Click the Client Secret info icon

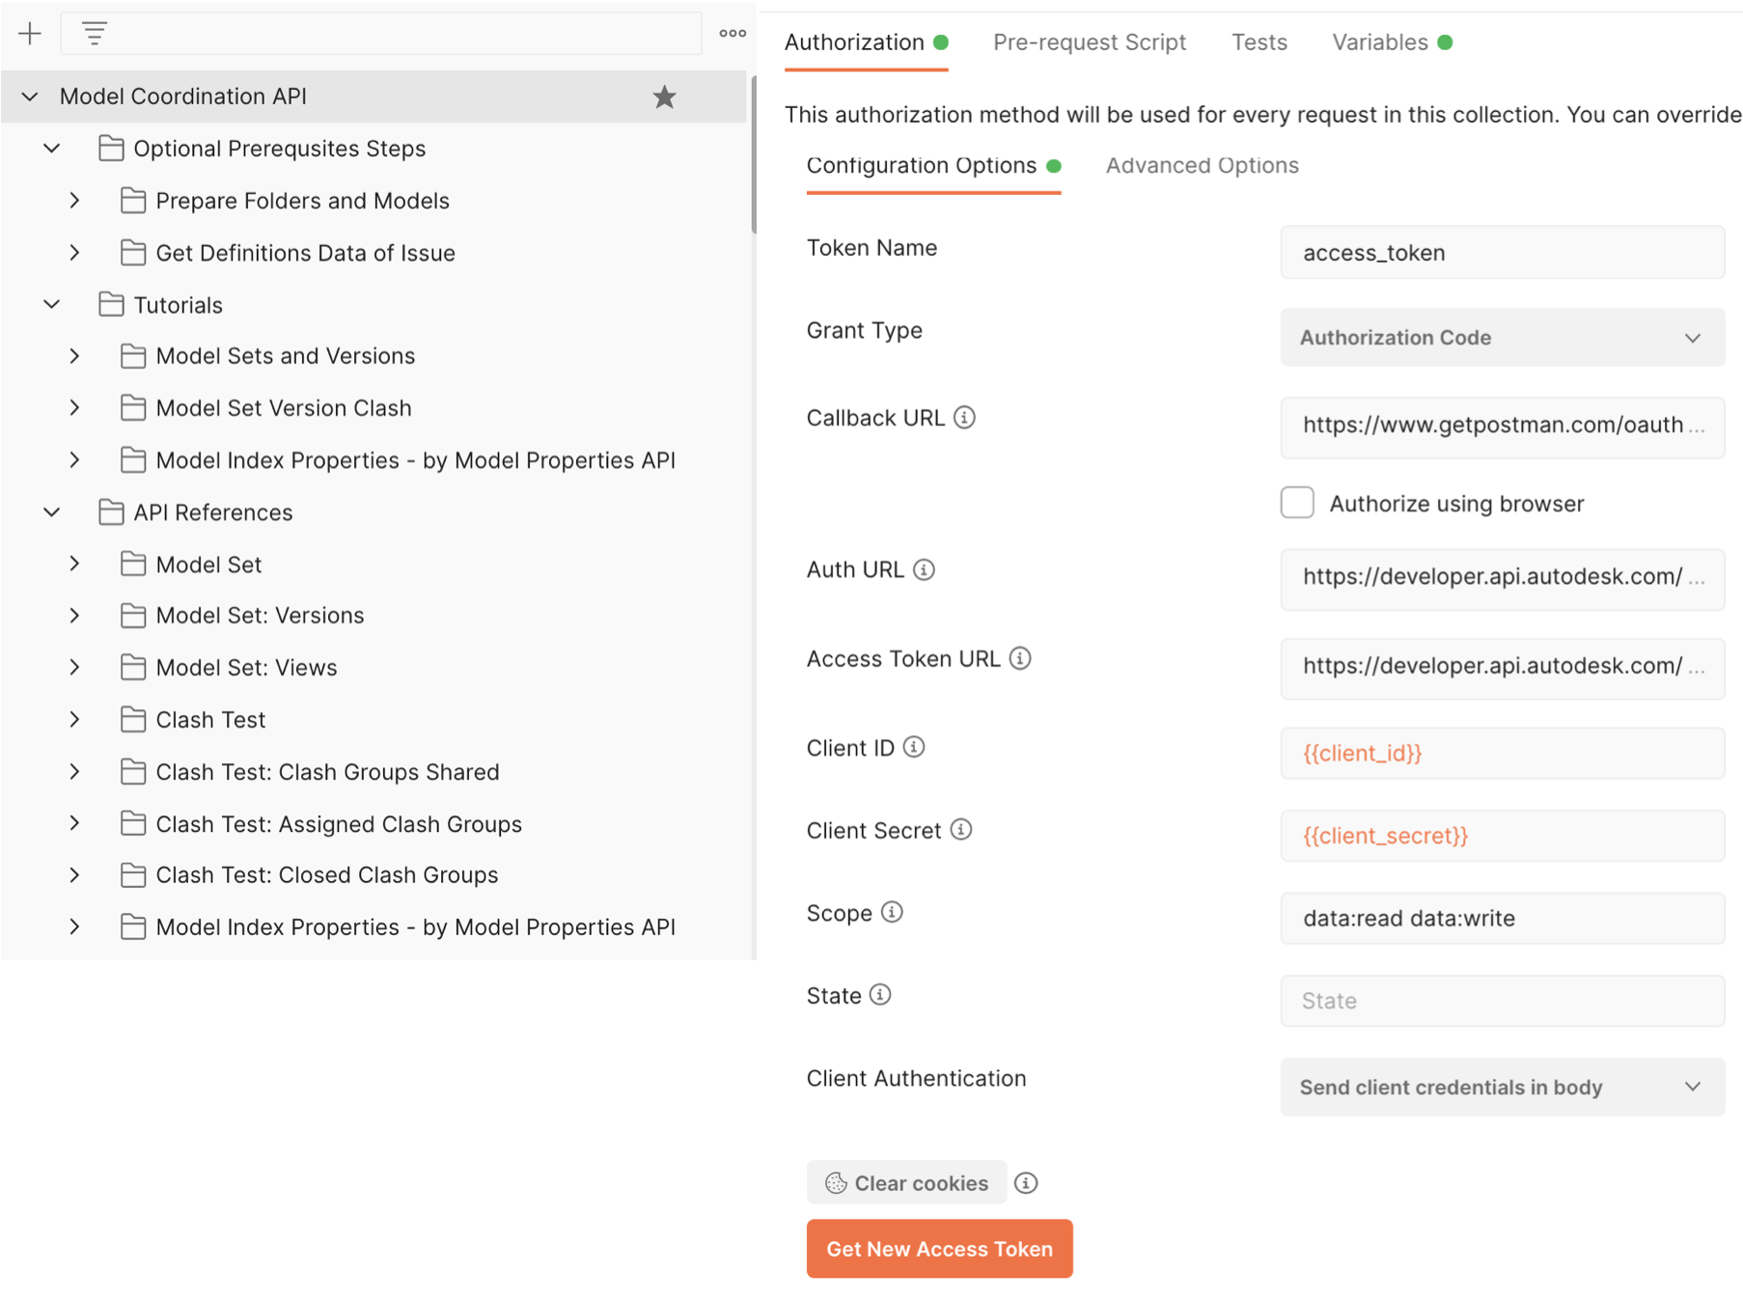pyautogui.click(x=961, y=830)
